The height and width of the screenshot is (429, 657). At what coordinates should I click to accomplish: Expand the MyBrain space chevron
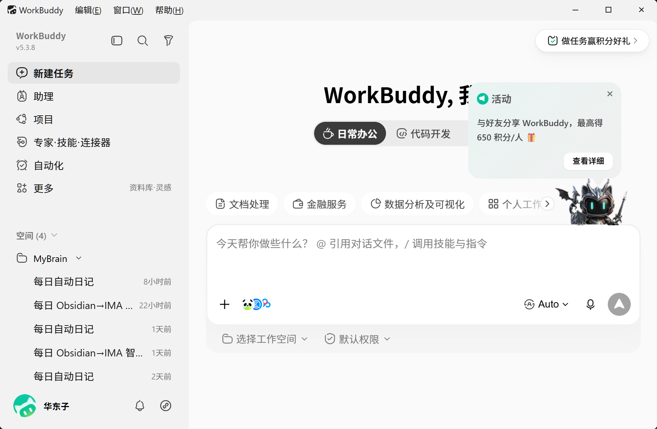[x=79, y=258]
